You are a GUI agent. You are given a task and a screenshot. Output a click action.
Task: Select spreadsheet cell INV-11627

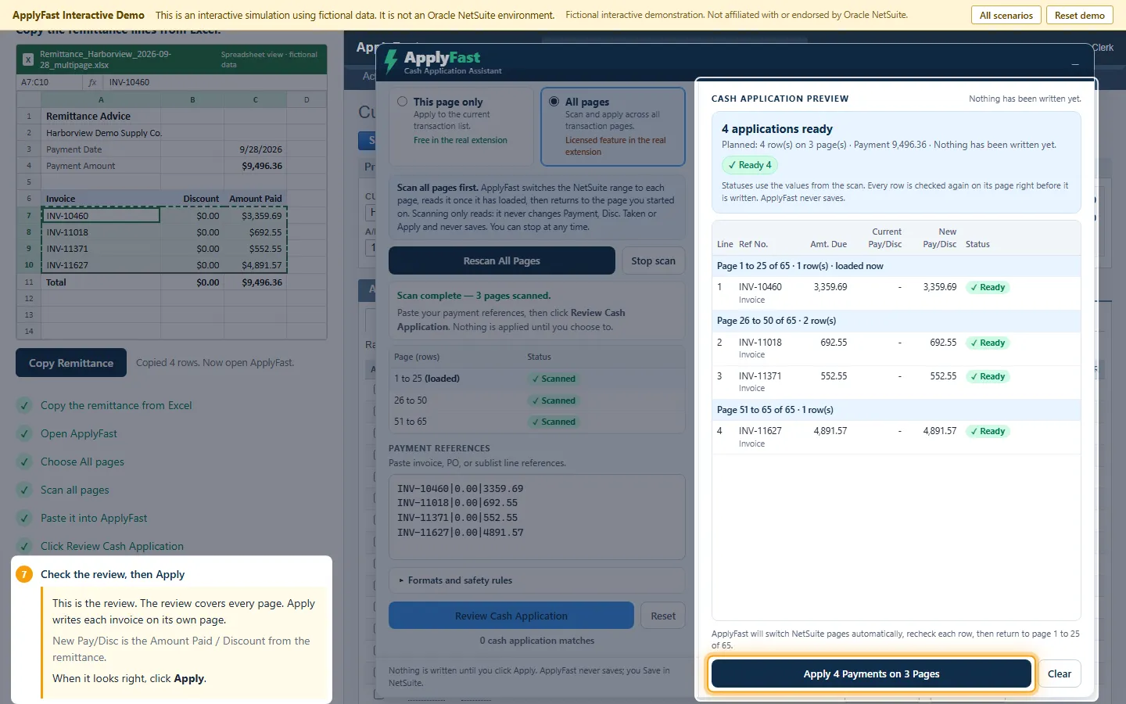pos(101,265)
